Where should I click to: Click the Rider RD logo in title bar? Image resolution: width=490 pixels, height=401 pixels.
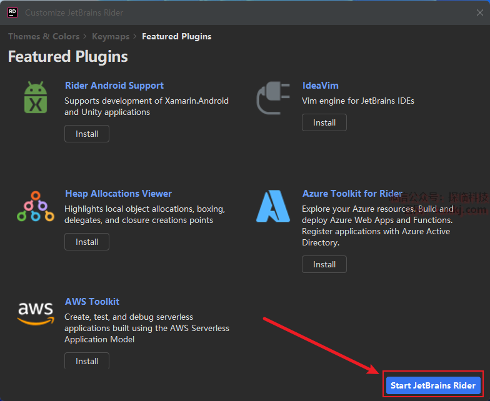point(12,12)
